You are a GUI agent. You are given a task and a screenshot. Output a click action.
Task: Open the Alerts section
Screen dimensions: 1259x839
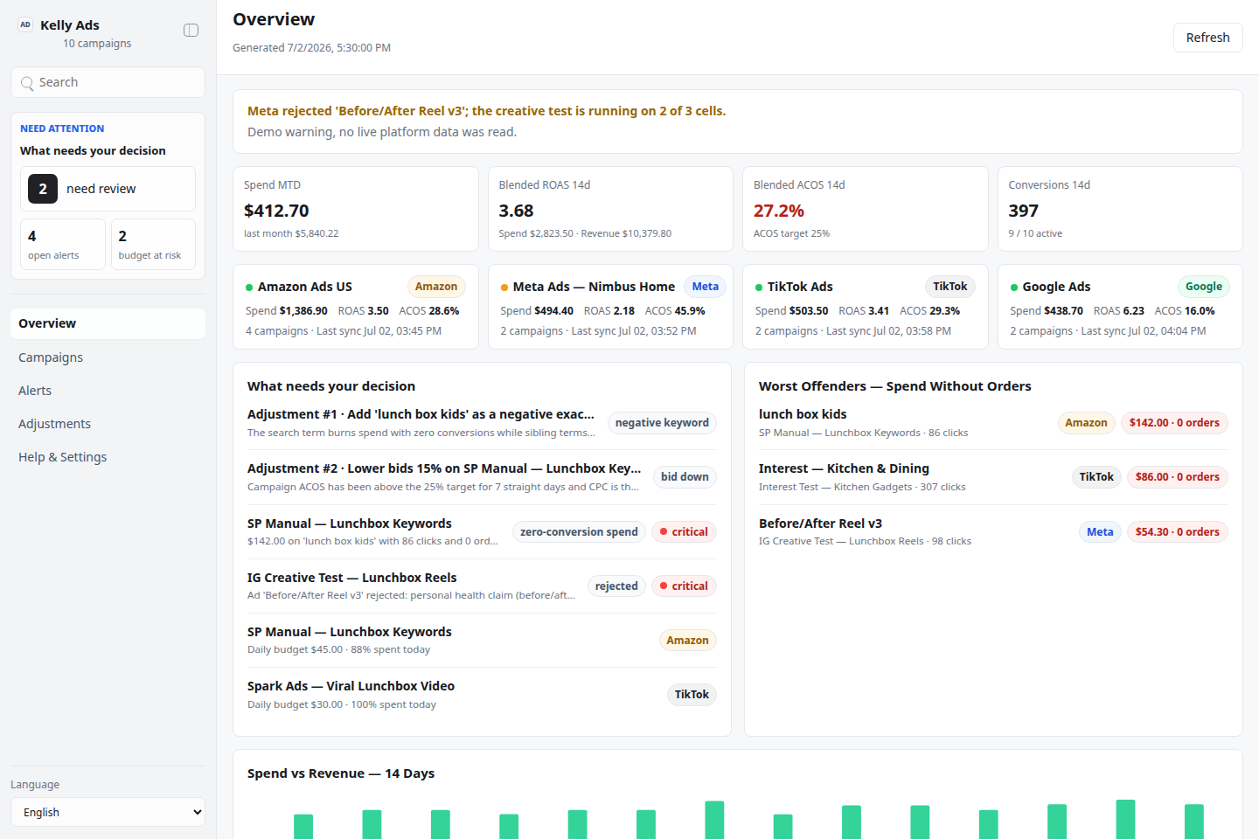(x=108, y=391)
